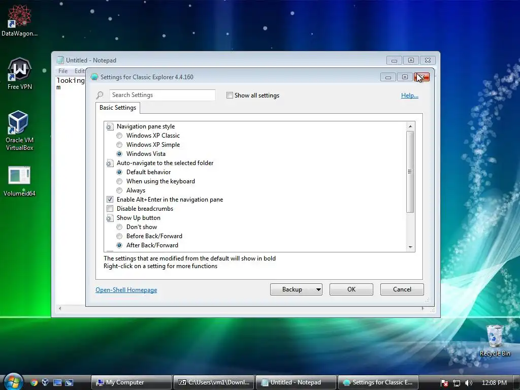
Task: Click inside the Search Settings field
Action: pyautogui.click(x=162, y=95)
